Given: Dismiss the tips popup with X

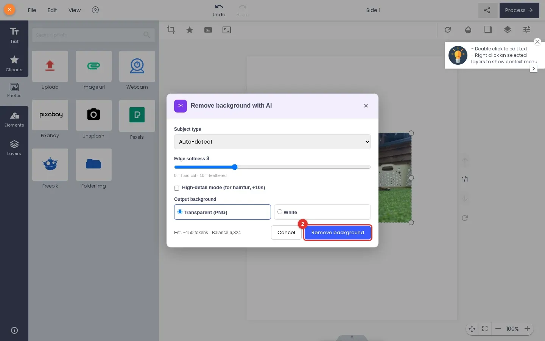Looking at the screenshot, I should 537,42.
